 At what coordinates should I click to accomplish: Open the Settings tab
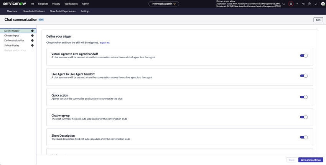point(85,11)
